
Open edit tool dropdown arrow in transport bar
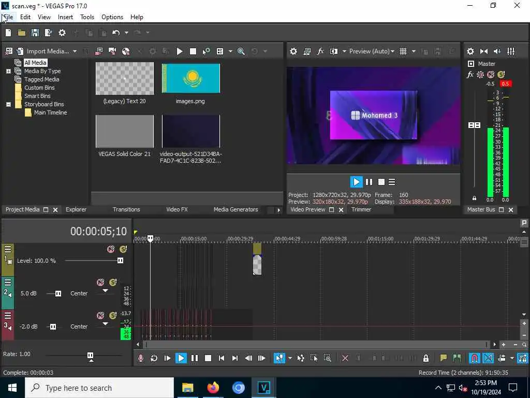[290, 358]
